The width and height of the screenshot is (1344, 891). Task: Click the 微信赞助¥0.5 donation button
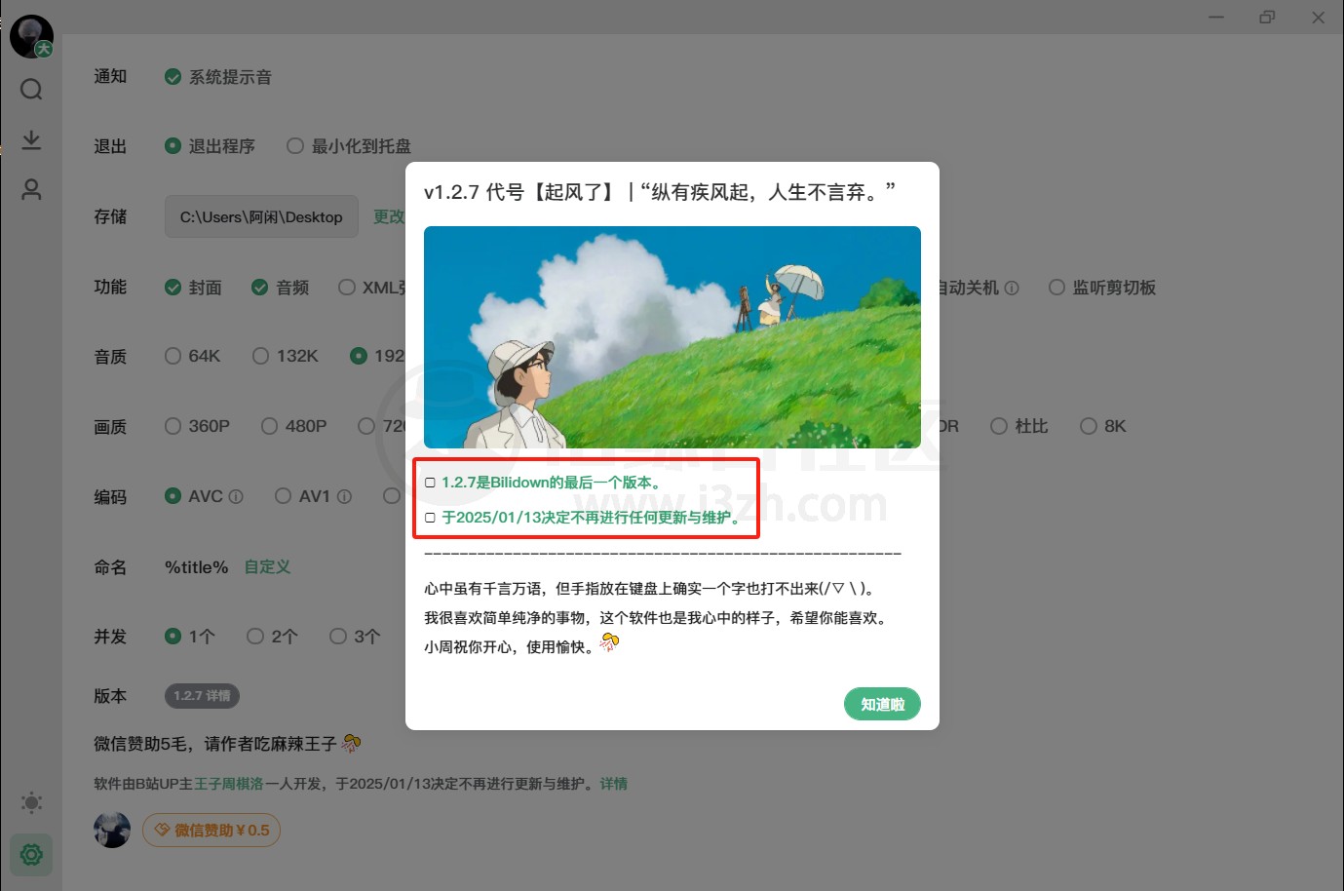[x=211, y=830]
